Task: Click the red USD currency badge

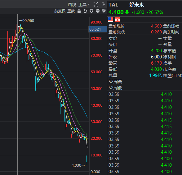Action: [x=118, y=20]
